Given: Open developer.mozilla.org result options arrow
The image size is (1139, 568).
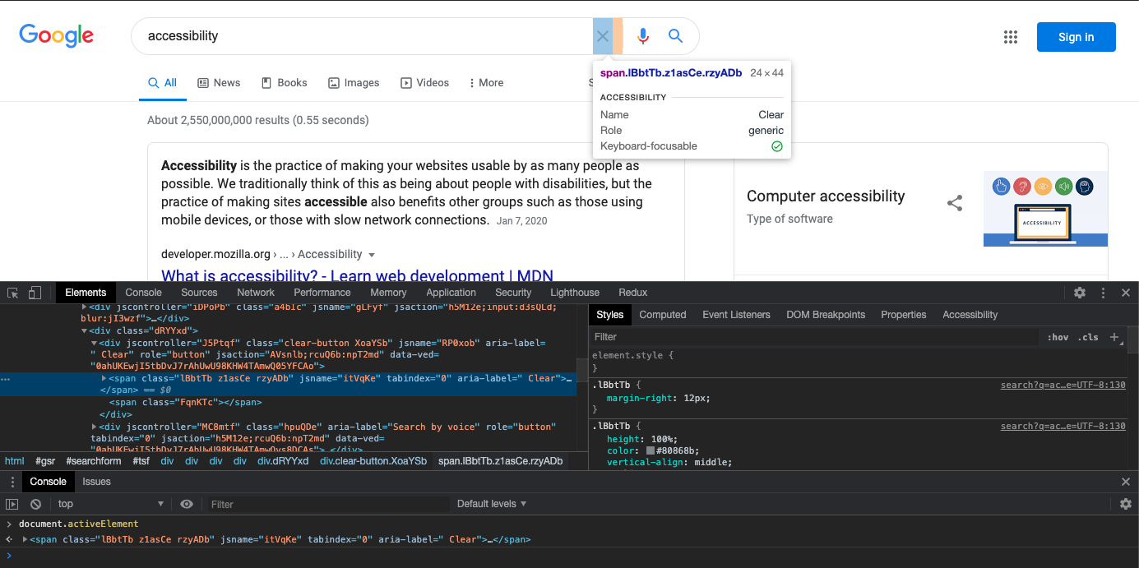Looking at the screenshot, I should 372,255.
